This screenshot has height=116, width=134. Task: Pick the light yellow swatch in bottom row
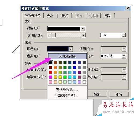[x=60, y=82]
